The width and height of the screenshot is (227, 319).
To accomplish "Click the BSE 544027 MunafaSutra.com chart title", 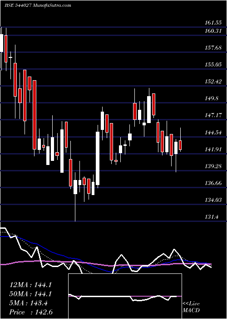I will tap(38, 5).
